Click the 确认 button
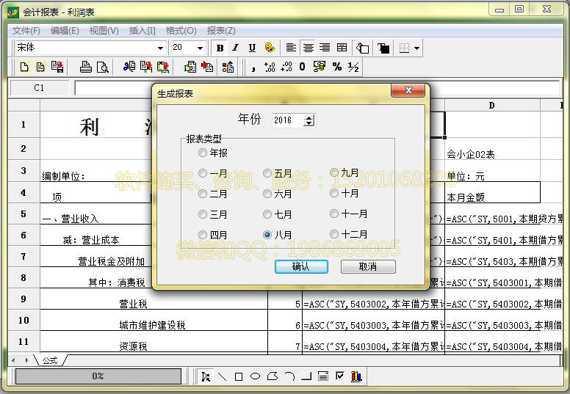570x394 pixels. tap(301, 266)
